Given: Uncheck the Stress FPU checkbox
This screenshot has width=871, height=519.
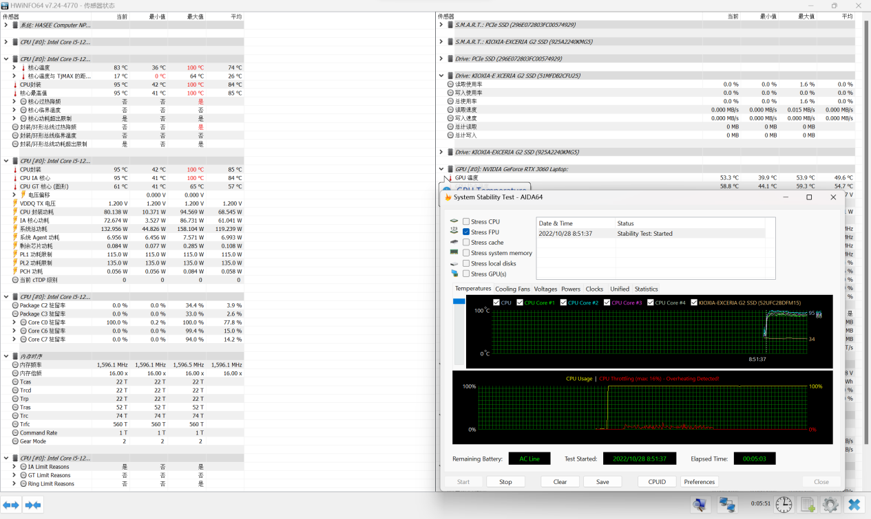Looking at the screenshot, I should coord(467,232).
